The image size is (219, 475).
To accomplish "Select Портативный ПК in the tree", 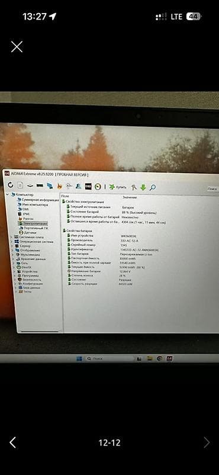I will (x=34, y=228).
